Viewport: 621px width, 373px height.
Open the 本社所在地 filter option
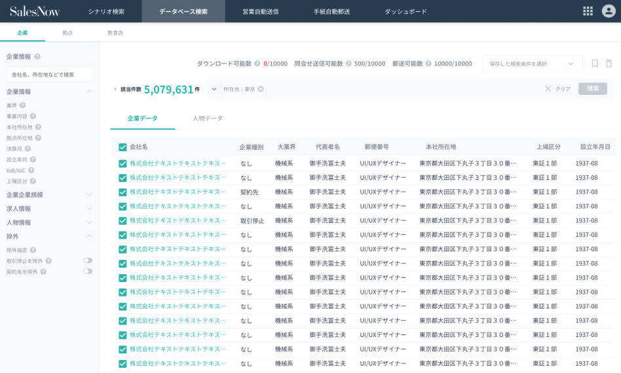coord(20,127)
